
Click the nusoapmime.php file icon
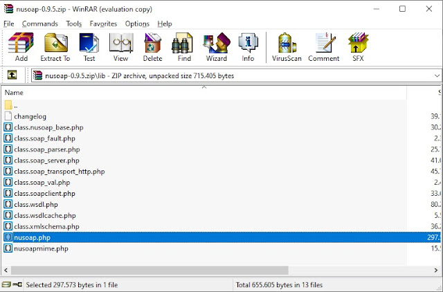(x=8, y=248)
